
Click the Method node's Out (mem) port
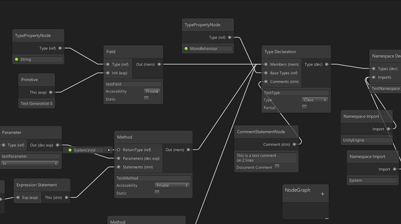(x=188, y=150)
